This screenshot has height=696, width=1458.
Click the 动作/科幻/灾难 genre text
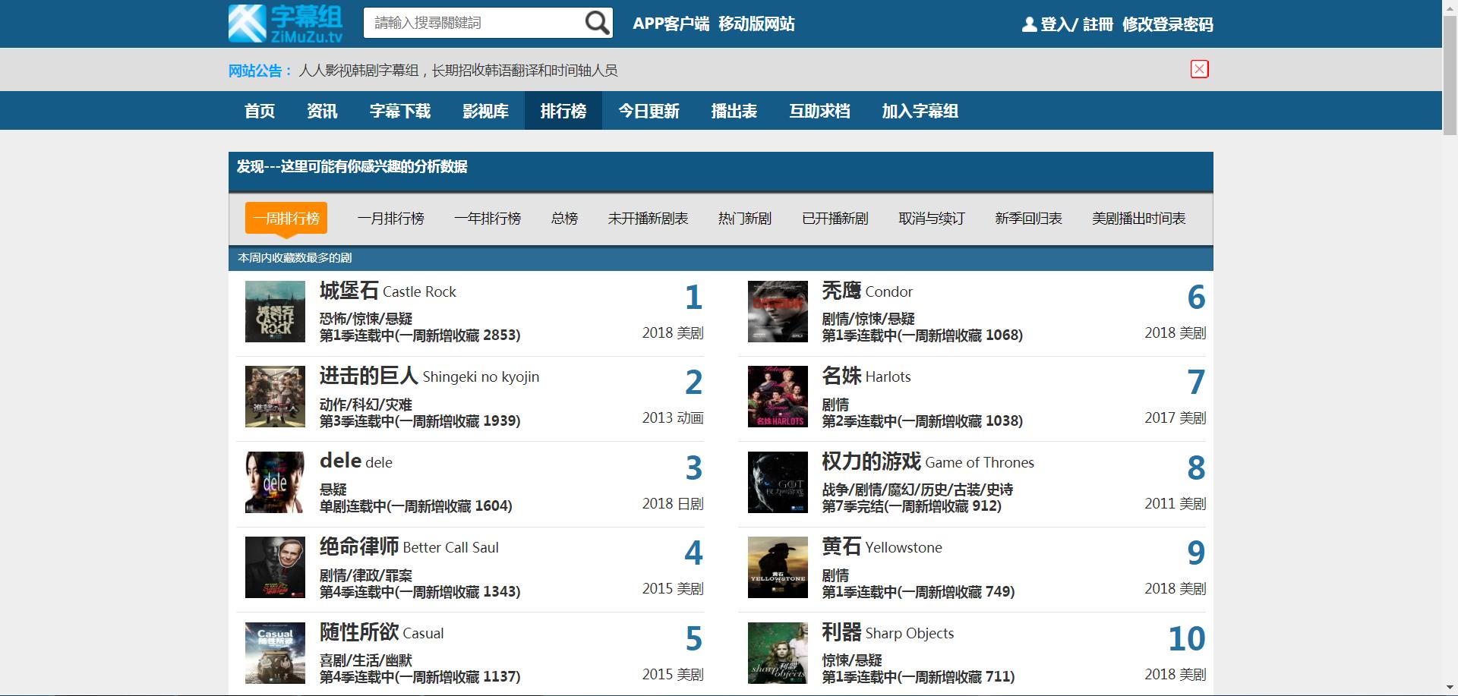366,405
